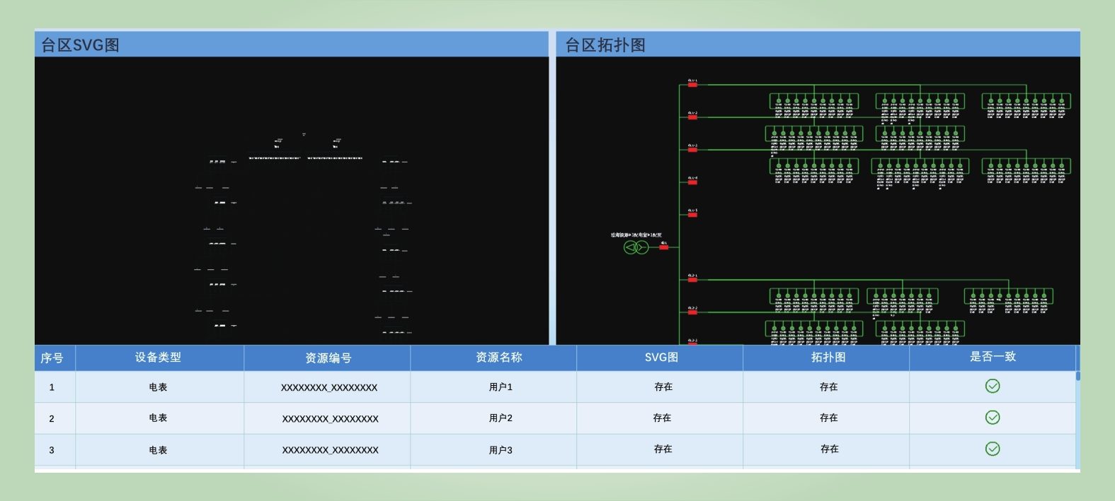Select the 用户3 resource name cell
The height and width of the screenshot is (501, 1115).
click(501, 450)
